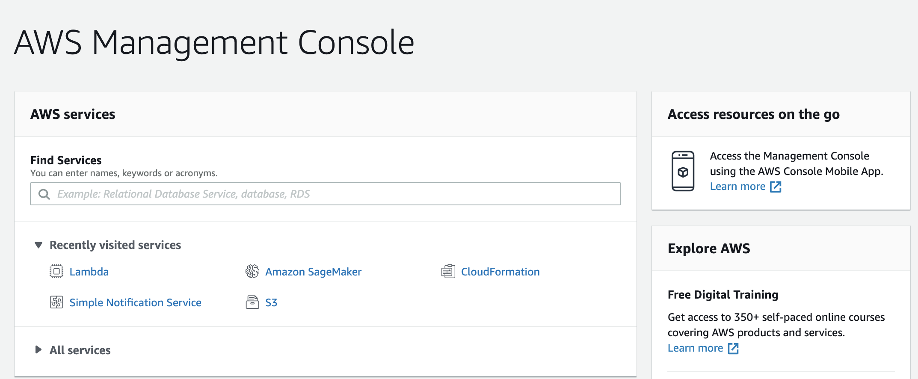Image resolution: width=918 pixels, height=379 pixels.
Task: Click the 'All services' label
Action: coord(80,350)
